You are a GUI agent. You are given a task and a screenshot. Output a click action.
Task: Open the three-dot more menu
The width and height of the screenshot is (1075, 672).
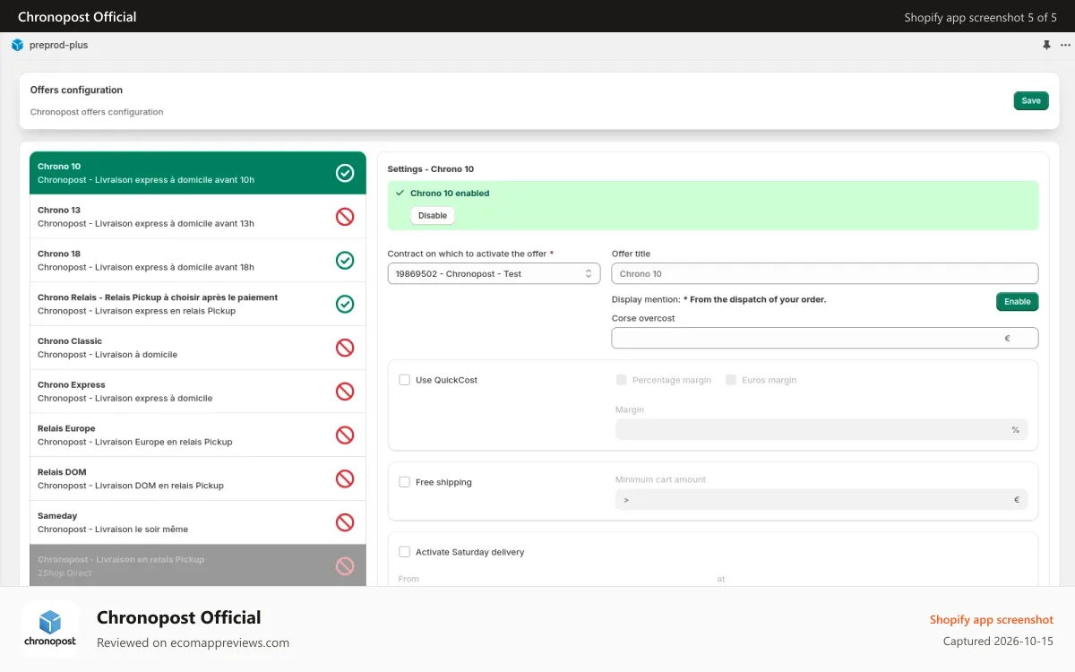(x=1063, y=45)
